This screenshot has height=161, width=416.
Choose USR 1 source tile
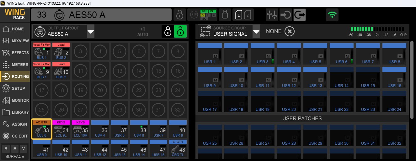click(210, 54)
